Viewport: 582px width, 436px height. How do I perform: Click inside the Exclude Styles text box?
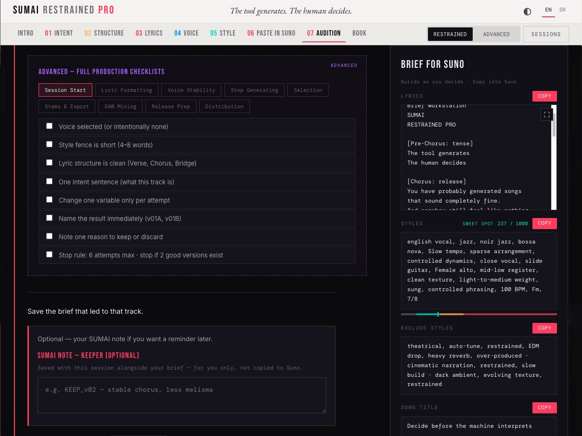(479, 365)
